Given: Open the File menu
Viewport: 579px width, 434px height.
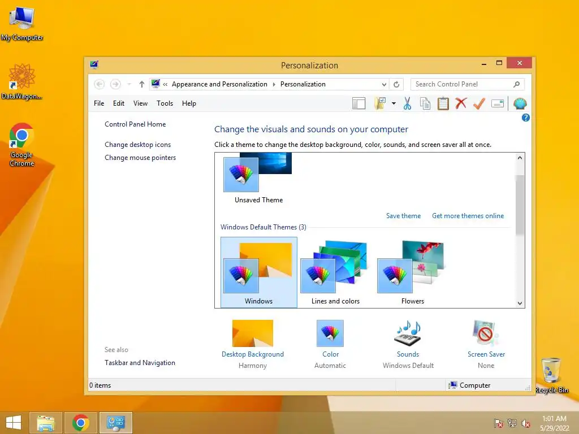Looking at the screenshot, I should pos(99,103).
